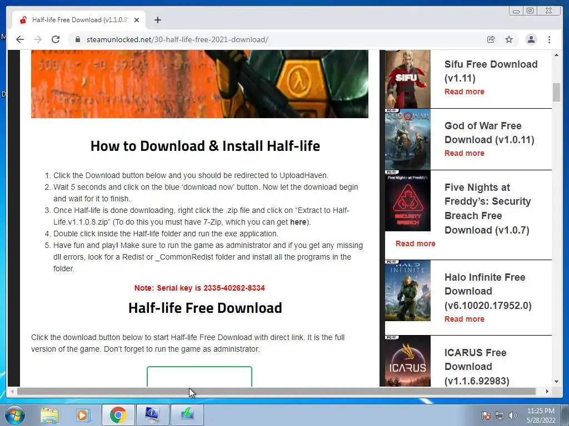Viewport: 569px width, 426px height.
Task: Click Five Nights at Freddy's thumbnail
Action: (407, 201)
